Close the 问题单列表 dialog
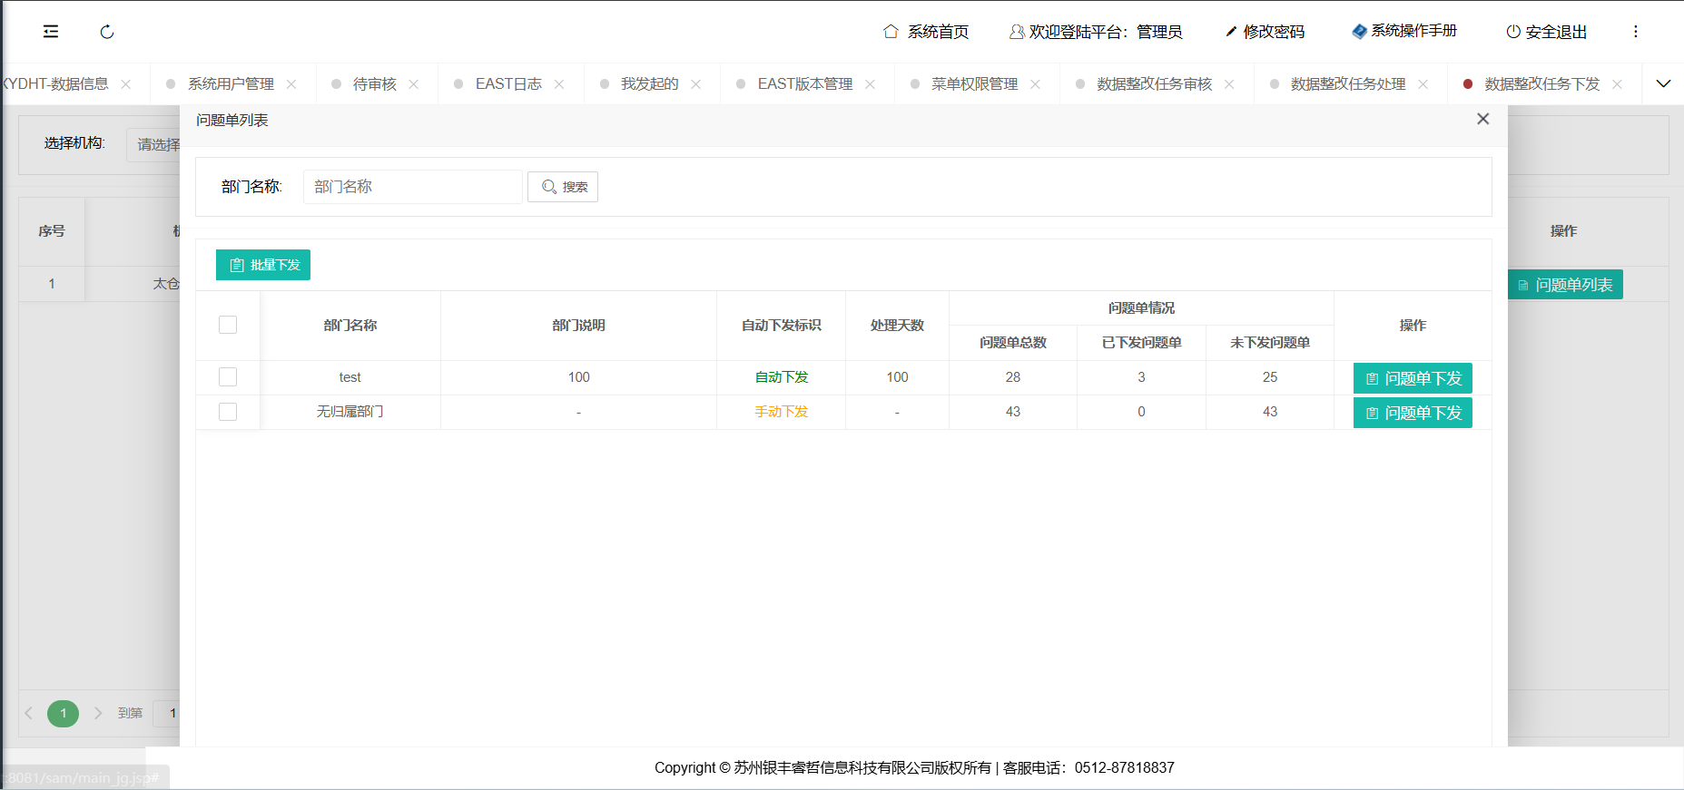This screenshot has height=790, width=1684. click(x=1482, y=119)
